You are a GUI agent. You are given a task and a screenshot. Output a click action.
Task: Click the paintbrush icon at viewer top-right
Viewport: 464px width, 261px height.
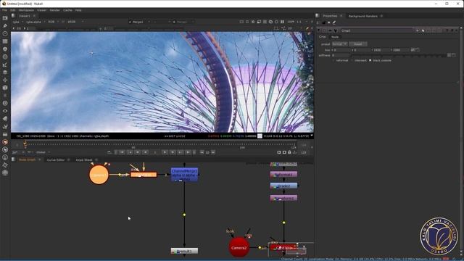pyautogui.click(x=307, y=28)
